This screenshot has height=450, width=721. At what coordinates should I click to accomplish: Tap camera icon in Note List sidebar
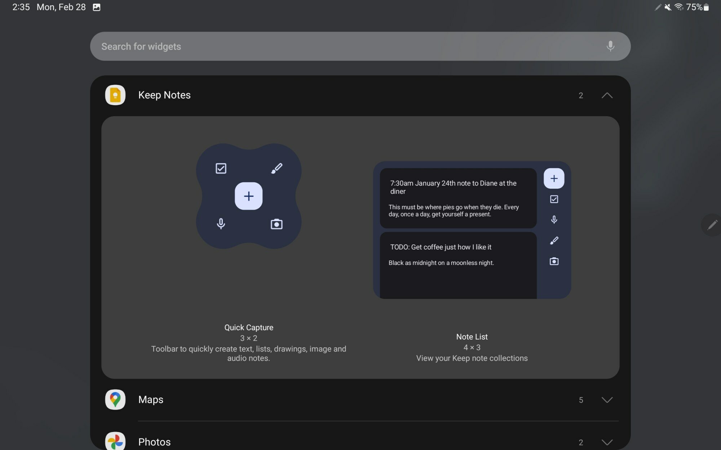pyautogui.click(x=554, y=261)
